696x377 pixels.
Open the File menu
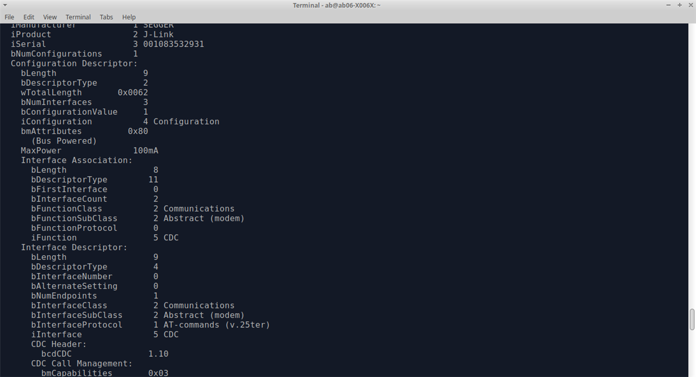(9, 17)
